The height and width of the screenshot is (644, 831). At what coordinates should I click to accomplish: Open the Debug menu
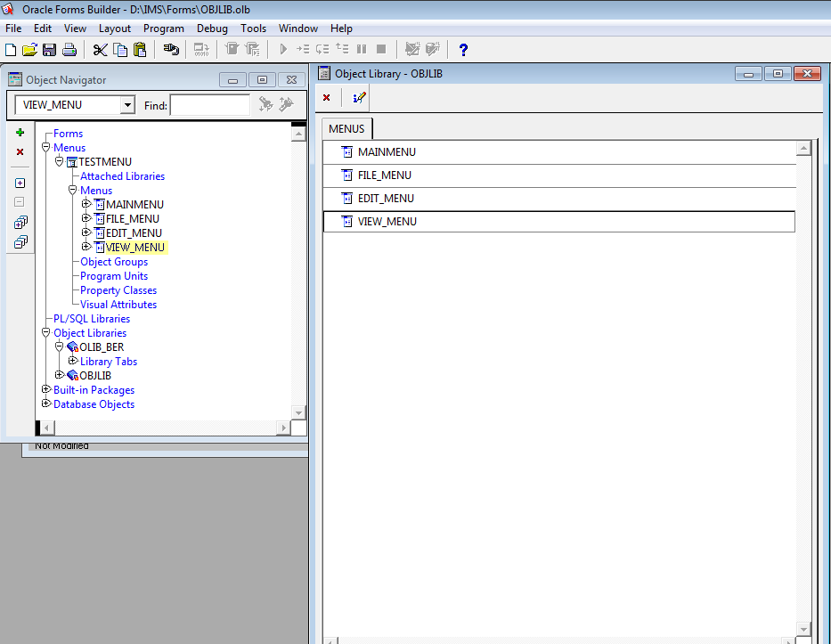(212, 29)
